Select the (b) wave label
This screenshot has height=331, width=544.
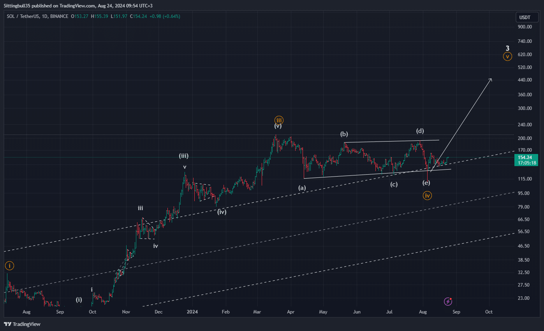pos(344,134)
